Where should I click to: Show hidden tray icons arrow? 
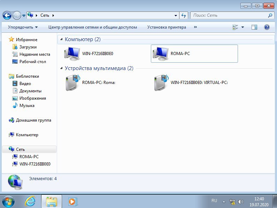coord(224,202)
